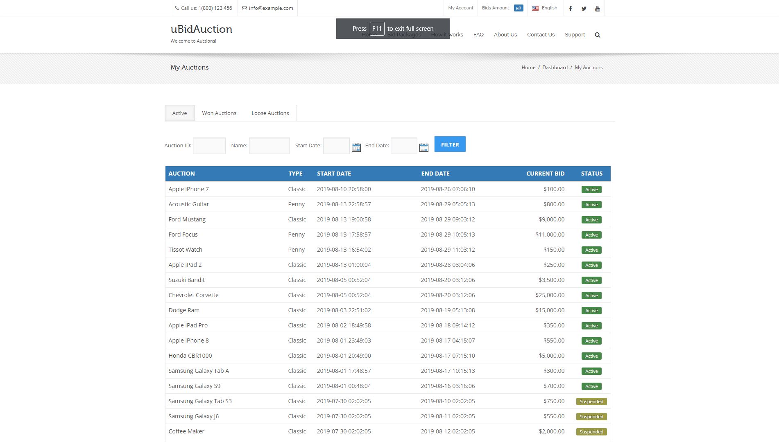Click into the Auction ID field

point(209,146)
